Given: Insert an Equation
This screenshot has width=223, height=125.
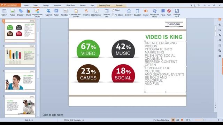Looking at the screenshot, I should (x=137, y=12).
